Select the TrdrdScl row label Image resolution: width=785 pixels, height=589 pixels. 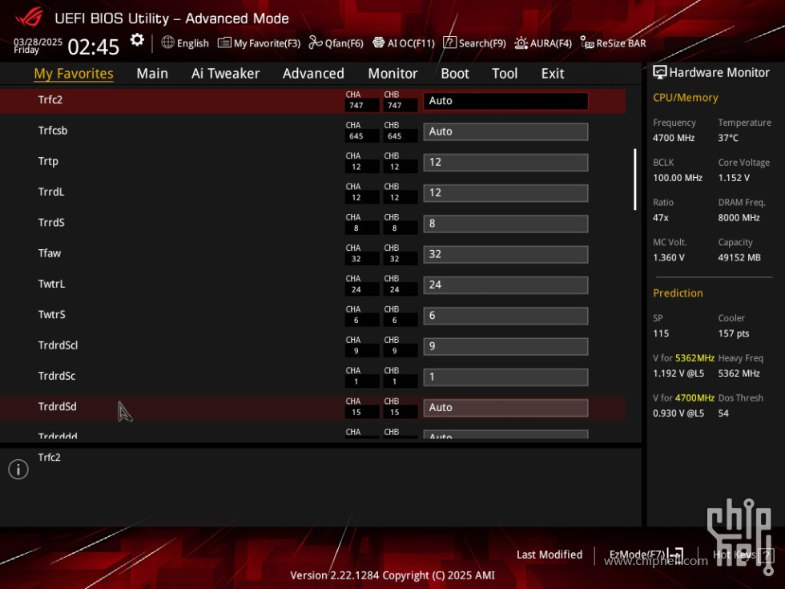coord(58,345)
